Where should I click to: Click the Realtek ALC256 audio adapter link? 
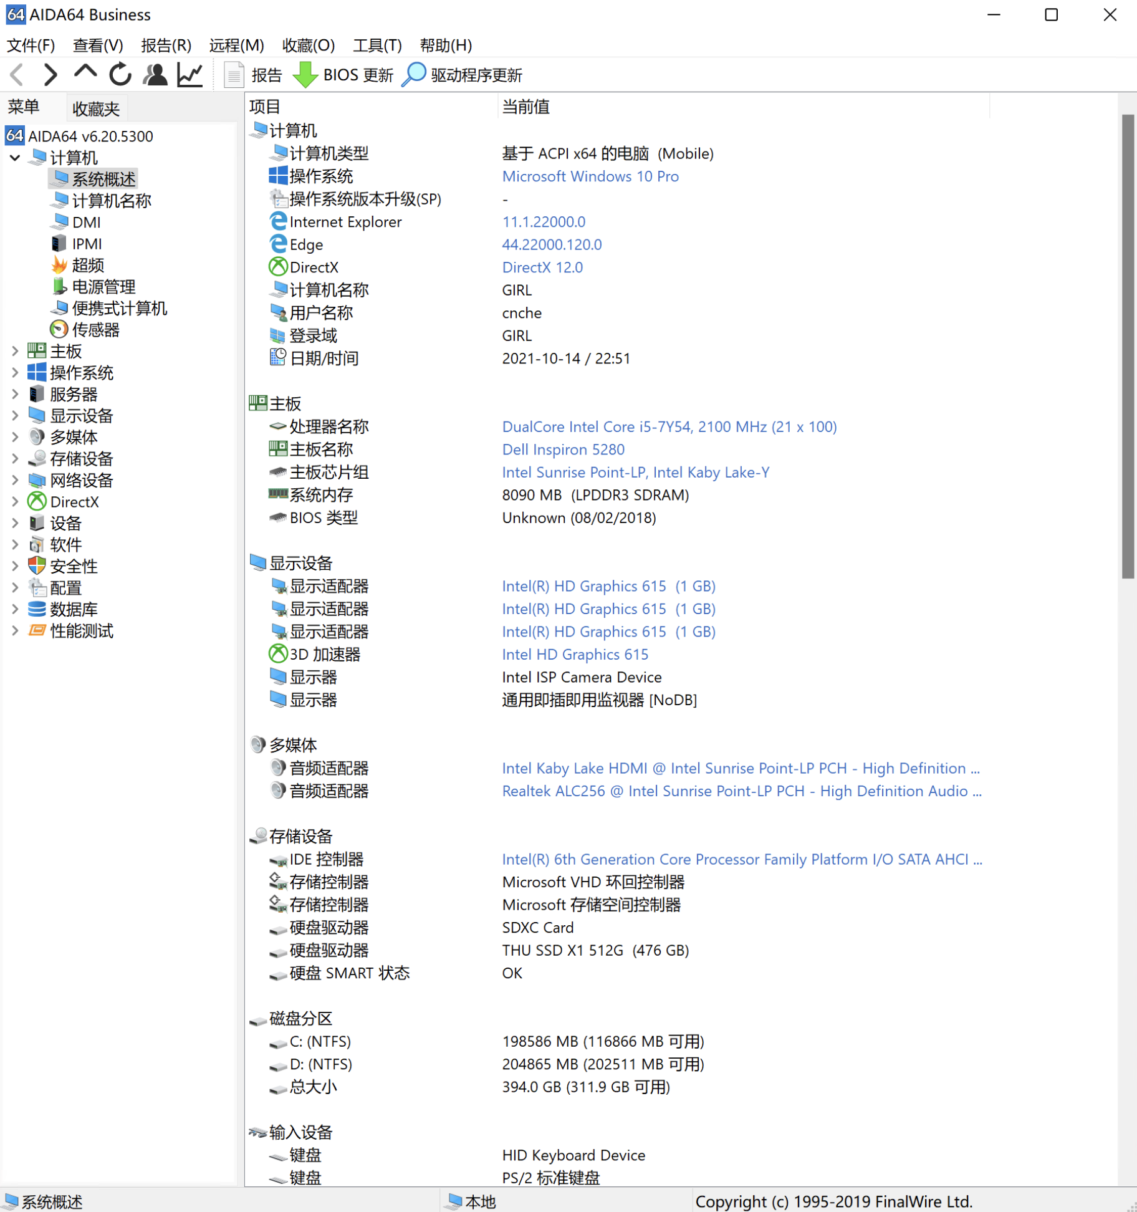click(x=742, y=791)
